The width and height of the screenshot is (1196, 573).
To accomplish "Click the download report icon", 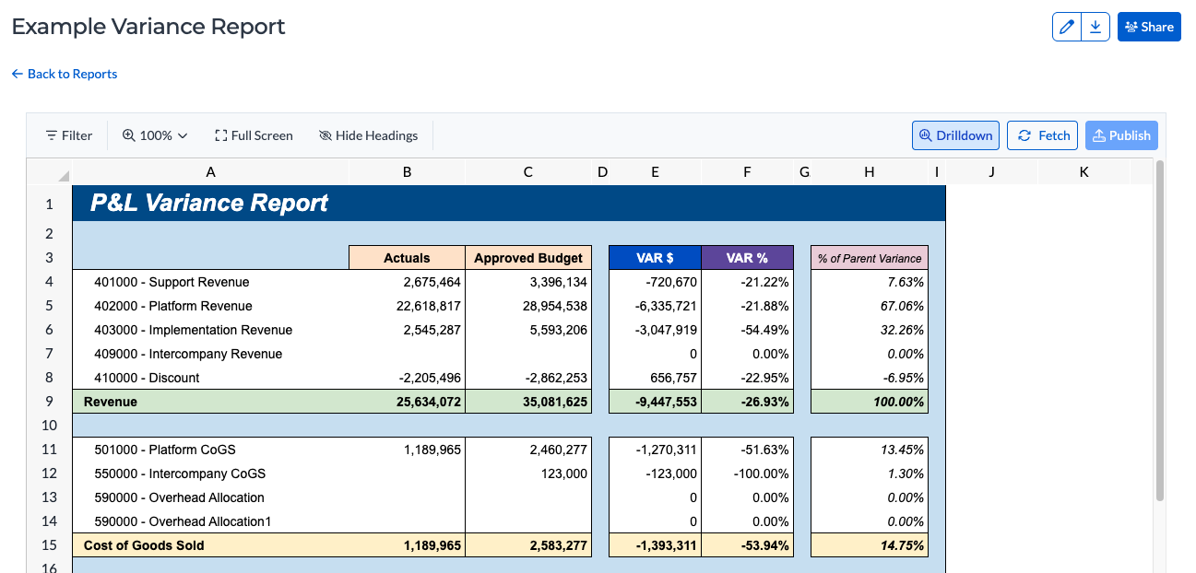I will pyautogui.click(x=1095, y=27).
